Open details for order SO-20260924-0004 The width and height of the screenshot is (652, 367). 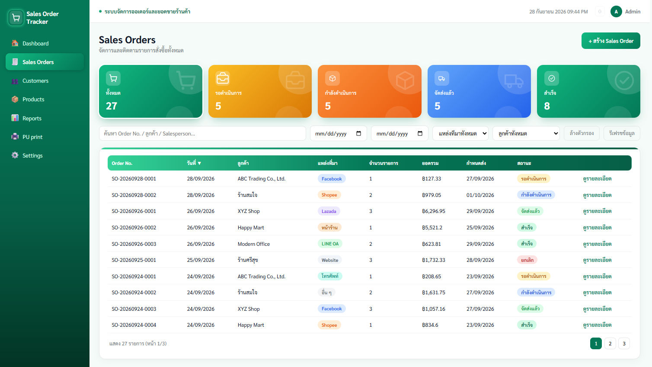[x=597, y=325]
